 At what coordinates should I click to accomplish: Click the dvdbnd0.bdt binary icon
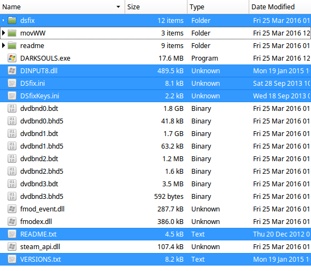[12, 108]
